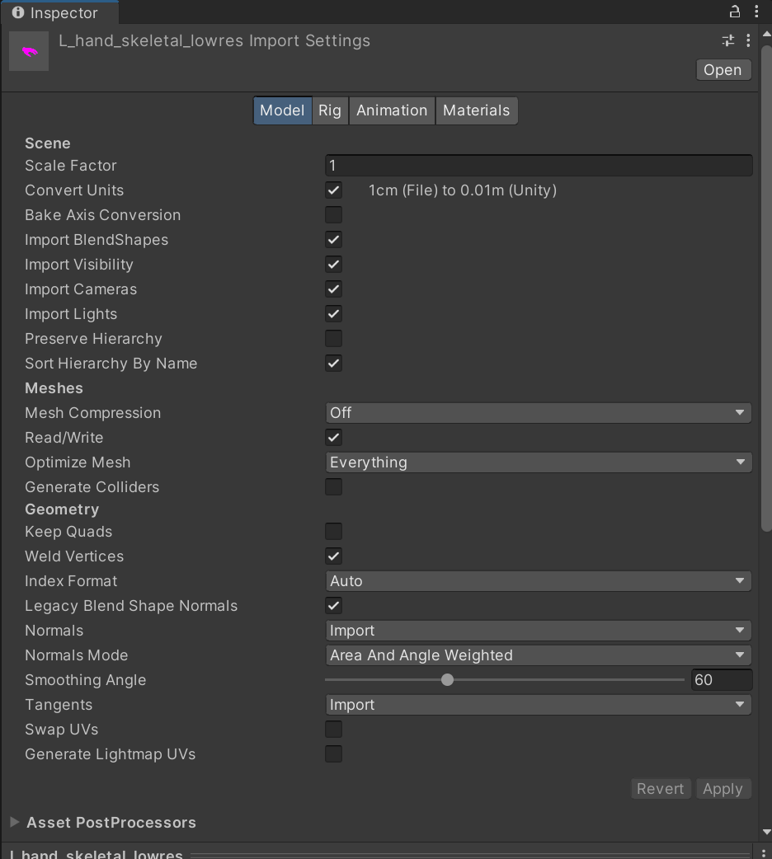
Task: Toggle Sort Hierarchy By Name checkbox
Action: click(x=333, y=363)
